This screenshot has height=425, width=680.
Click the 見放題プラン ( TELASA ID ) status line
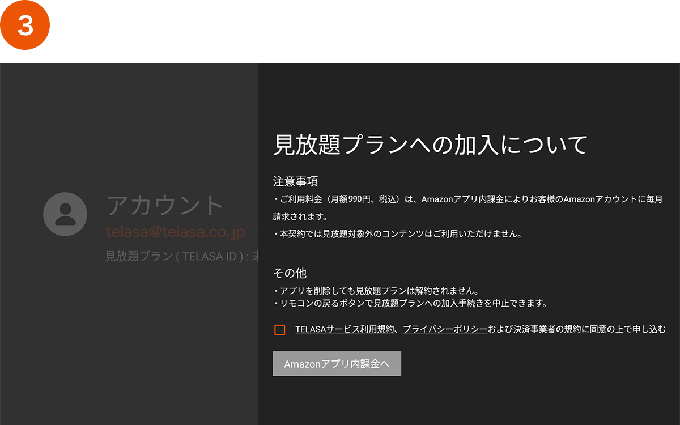(182, 256)
